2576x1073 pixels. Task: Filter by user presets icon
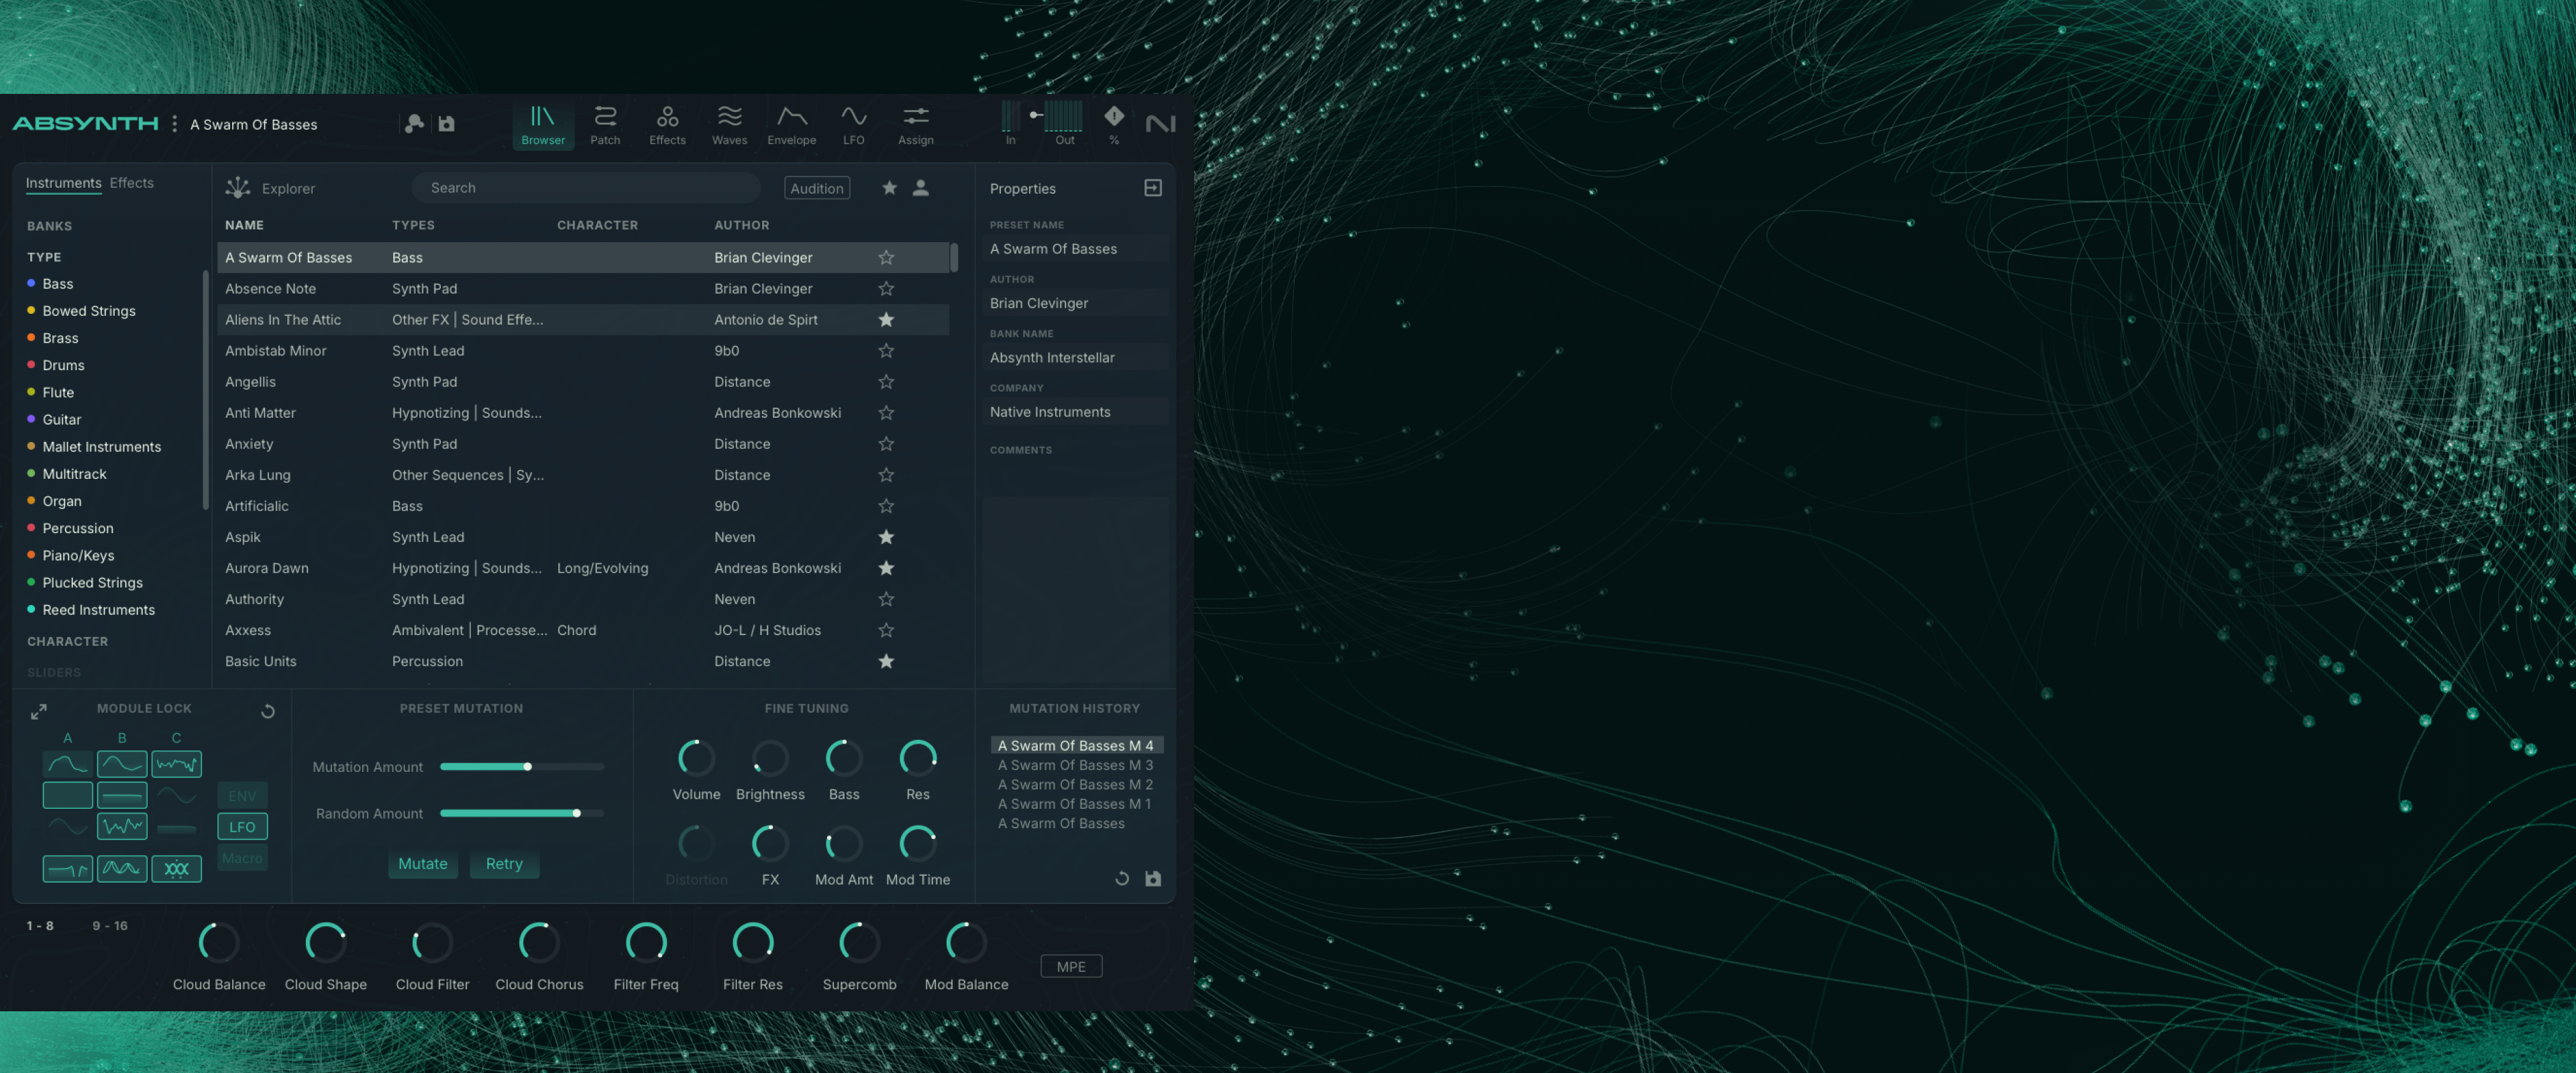tap(920, 188)
